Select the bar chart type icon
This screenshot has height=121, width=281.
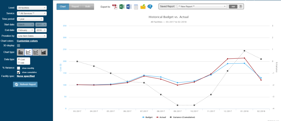click(21, 52)
